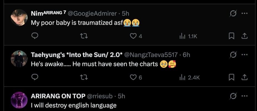Like the tweet with 6 likes
Screen dimensions: 257x111
click(134, 77)
